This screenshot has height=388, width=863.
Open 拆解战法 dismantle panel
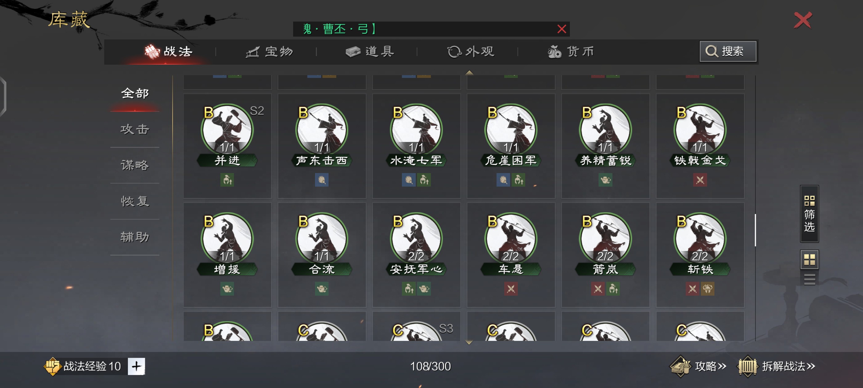(777, 366)
